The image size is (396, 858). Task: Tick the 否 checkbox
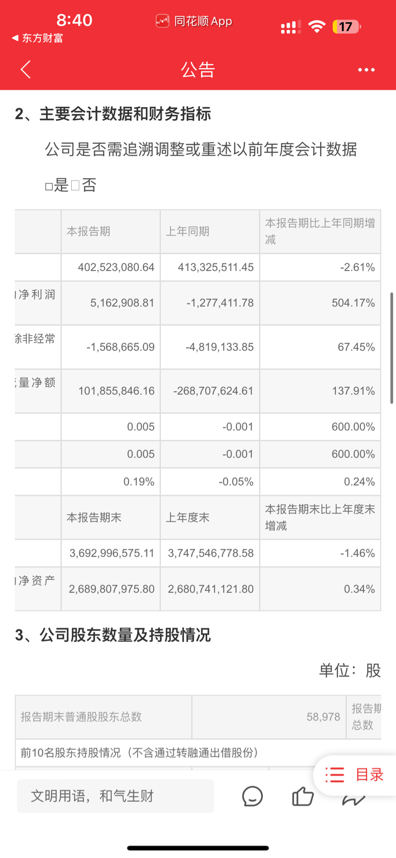75,186
